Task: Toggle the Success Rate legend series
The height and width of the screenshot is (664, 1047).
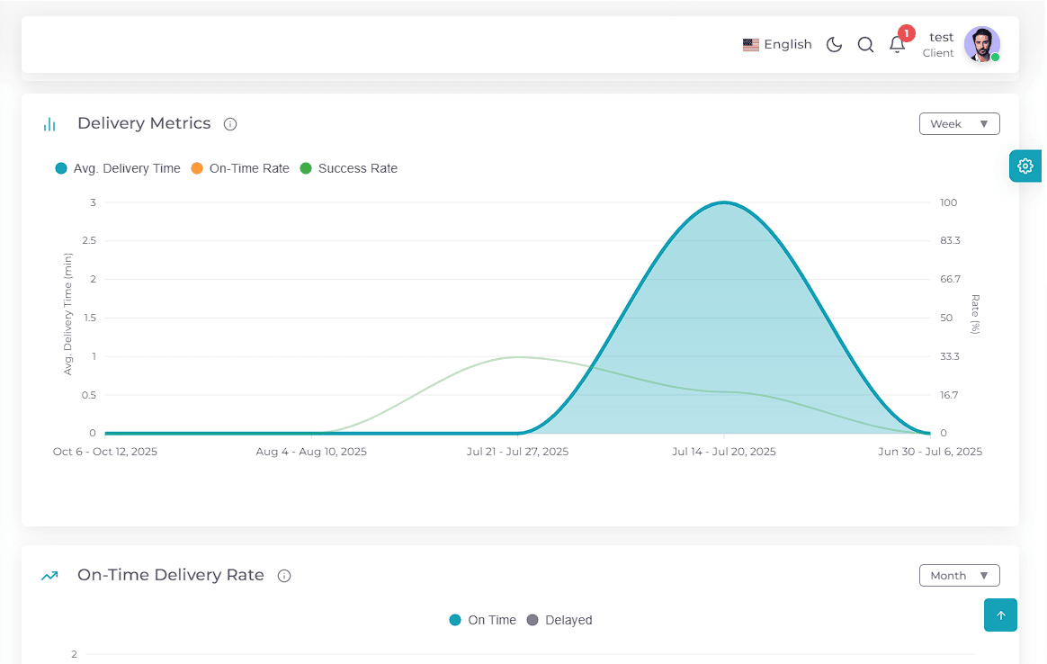Action: (349, 168)
